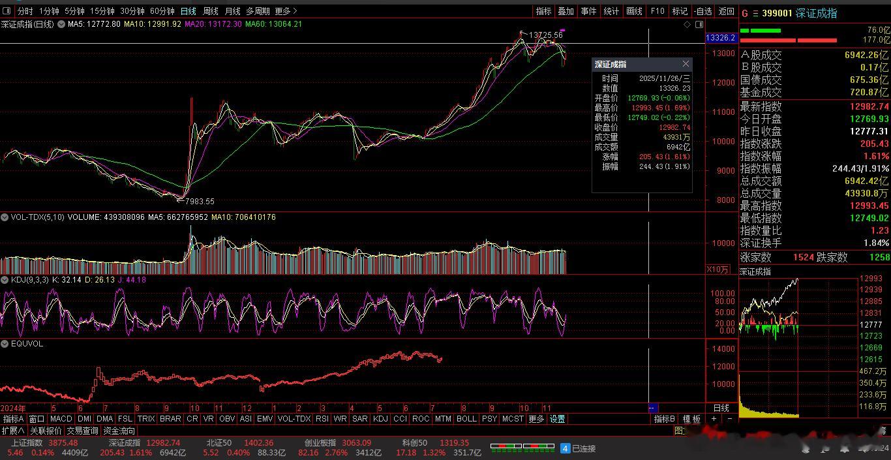Image resolution: width=891 pixels, height=460 pixels.
Task: Expand the KDJ indicator dropdown arrow
Action: coord(5,280)
